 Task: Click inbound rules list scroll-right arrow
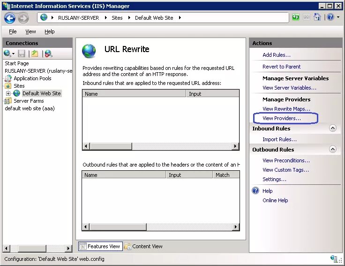(x=235, y=146)
